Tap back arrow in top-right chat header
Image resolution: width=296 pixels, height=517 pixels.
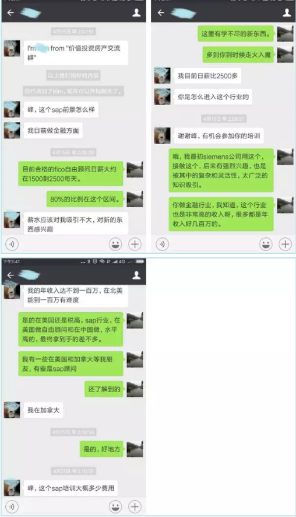[x=161, y=13]
